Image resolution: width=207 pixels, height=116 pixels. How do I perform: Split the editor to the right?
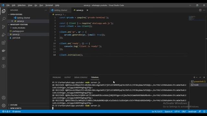tap(200, 10)
